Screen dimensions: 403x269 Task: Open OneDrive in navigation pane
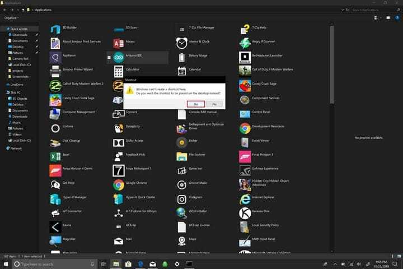(16, 85)
